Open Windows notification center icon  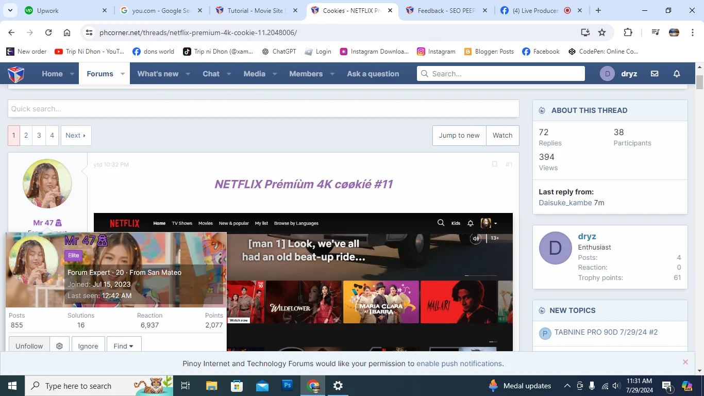pyautogui.click(x=667, y=386)
